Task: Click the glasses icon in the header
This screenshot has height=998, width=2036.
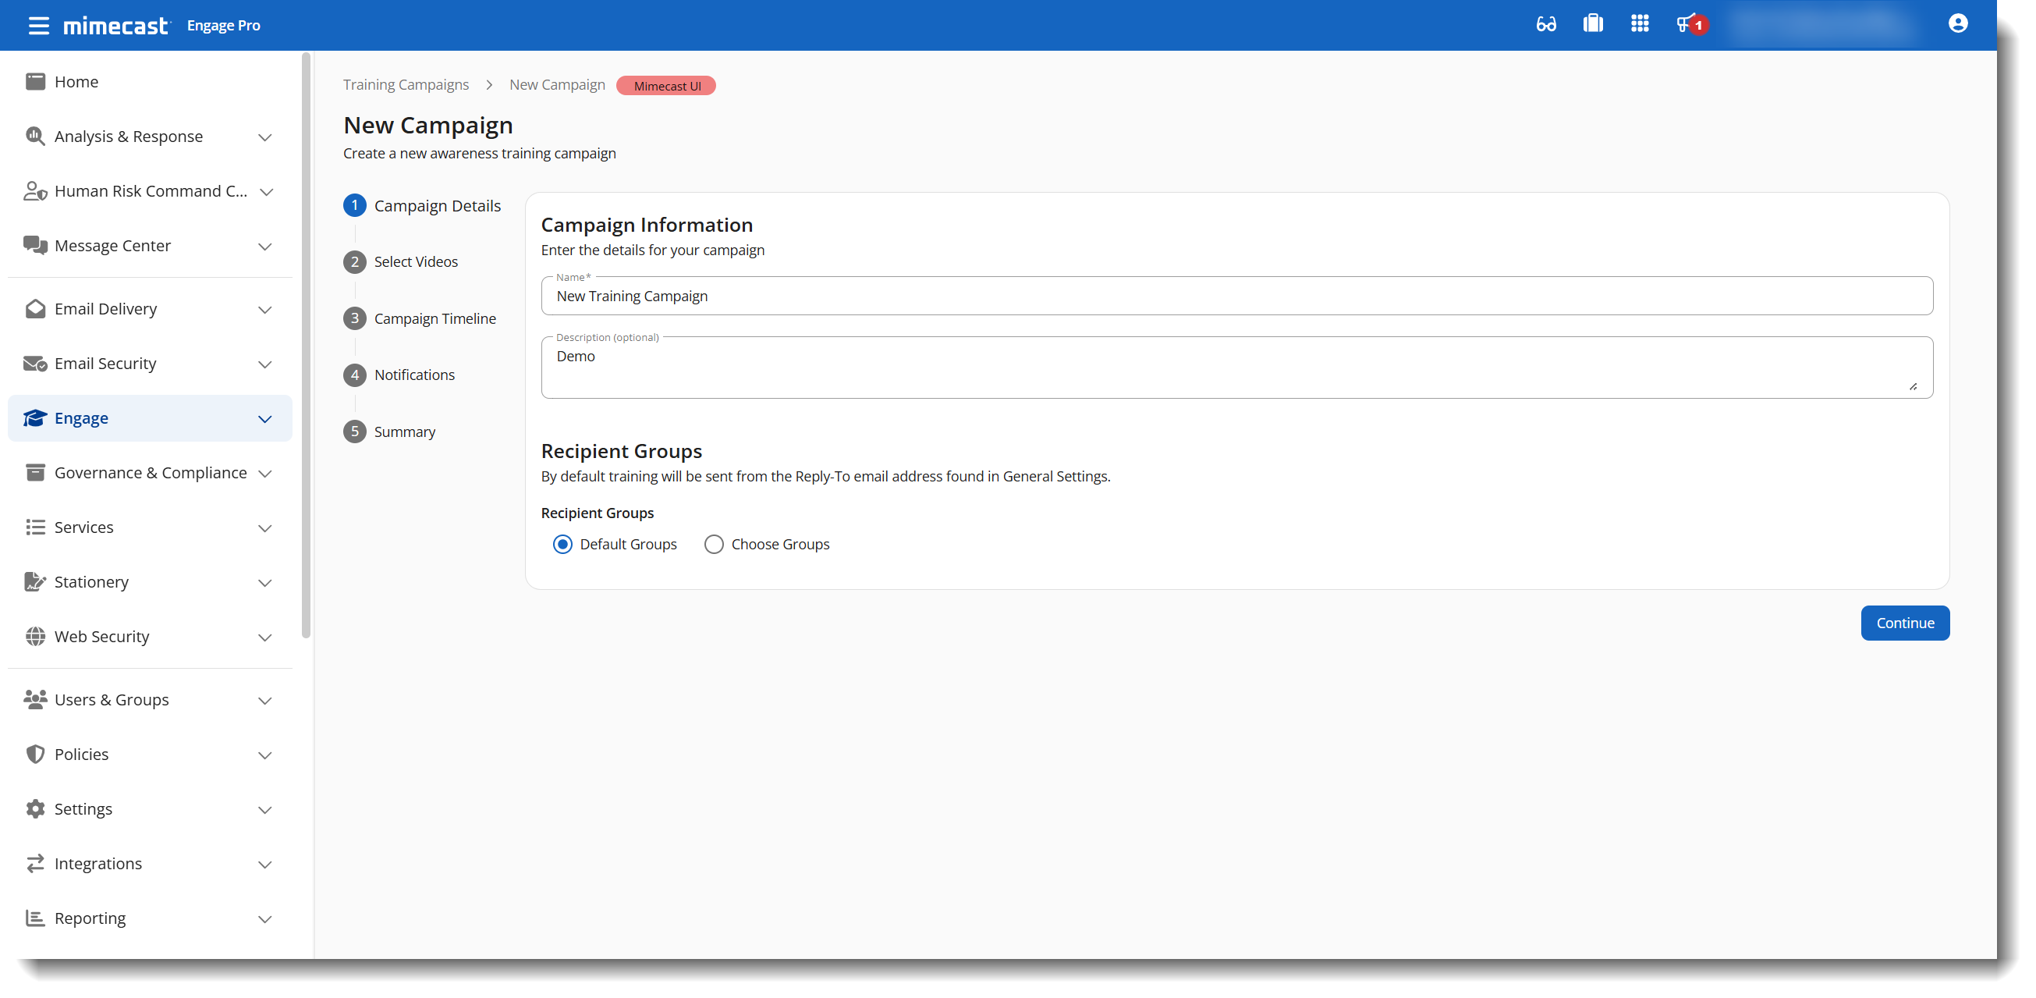Action: point(1546,24)
